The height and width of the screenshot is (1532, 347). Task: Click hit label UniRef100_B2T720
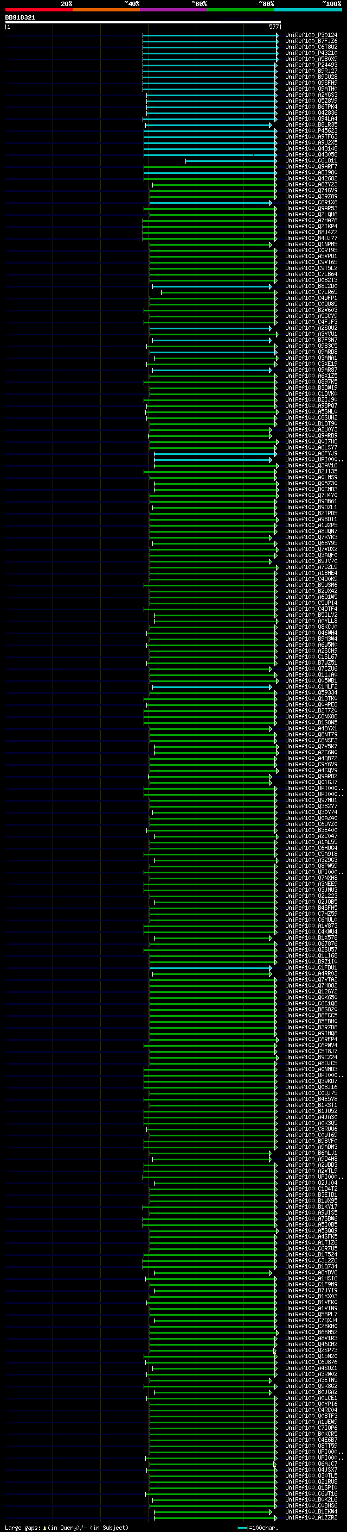[311, 711]
